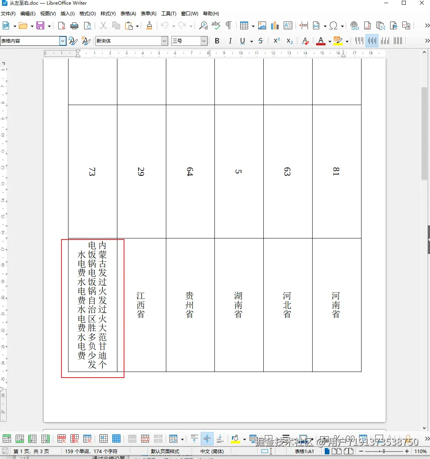The image size is (430, 459).
Task: Toggle Bold formatting
Action: tap(217, 41)
